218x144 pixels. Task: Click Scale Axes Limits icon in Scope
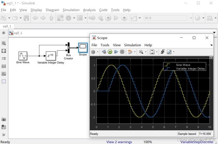tap(152, 52)
